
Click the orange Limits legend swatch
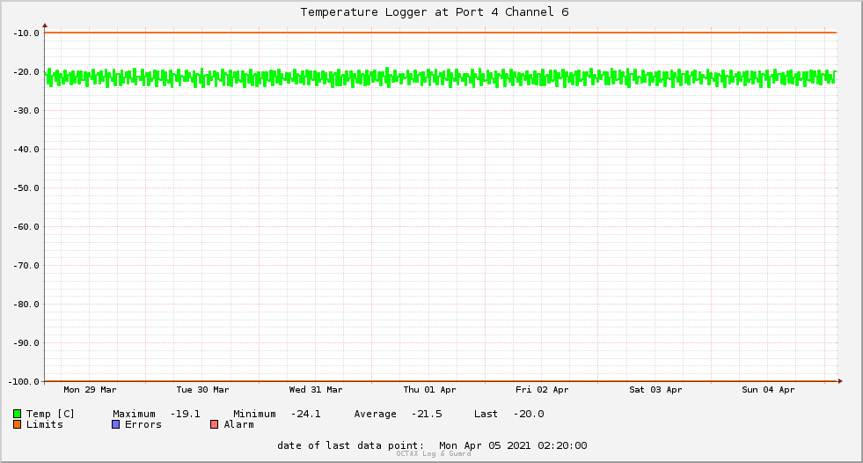pos(17,424)
